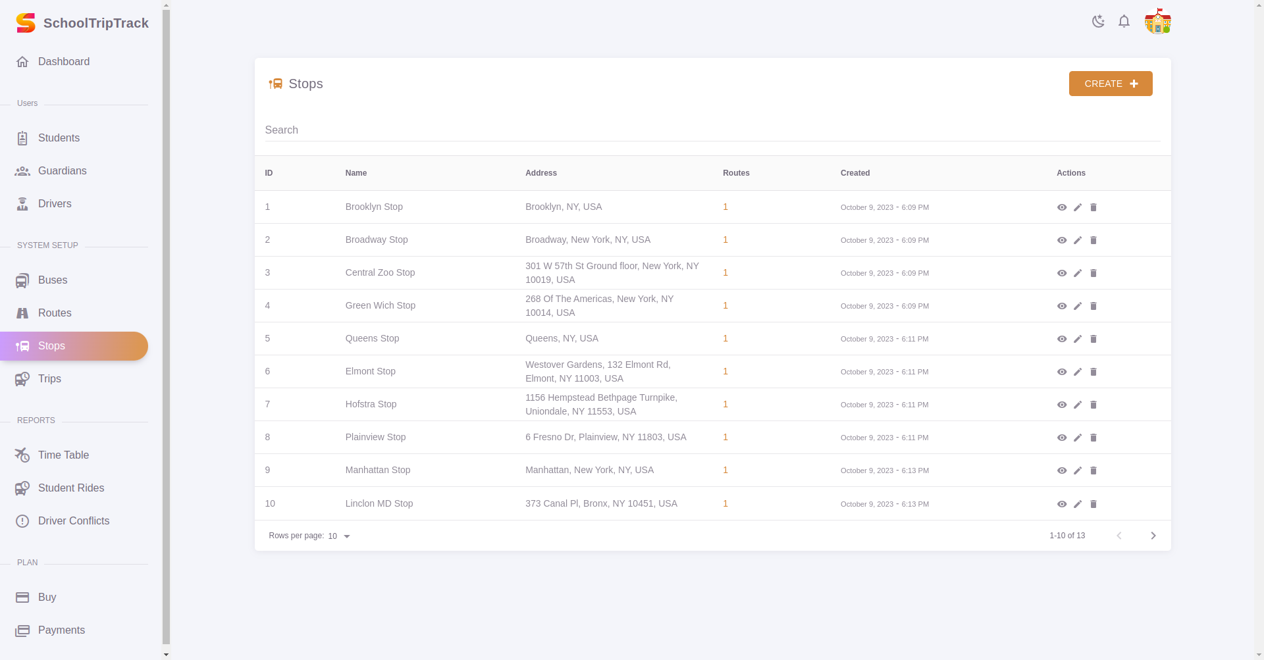The height and width of the screenshot is (660, 1264).
Task: Show details for Queens Stop
Action: click(x=1061, y=339)
